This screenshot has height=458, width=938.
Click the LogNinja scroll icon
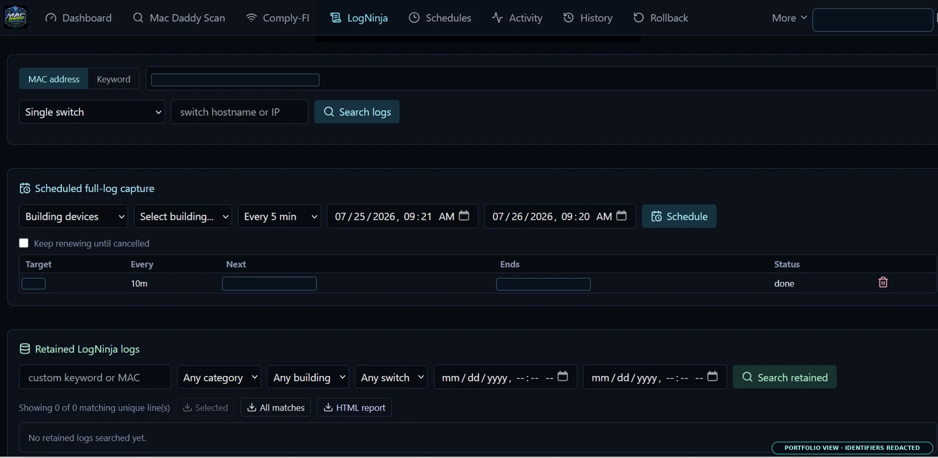click(x=336, y=18)
